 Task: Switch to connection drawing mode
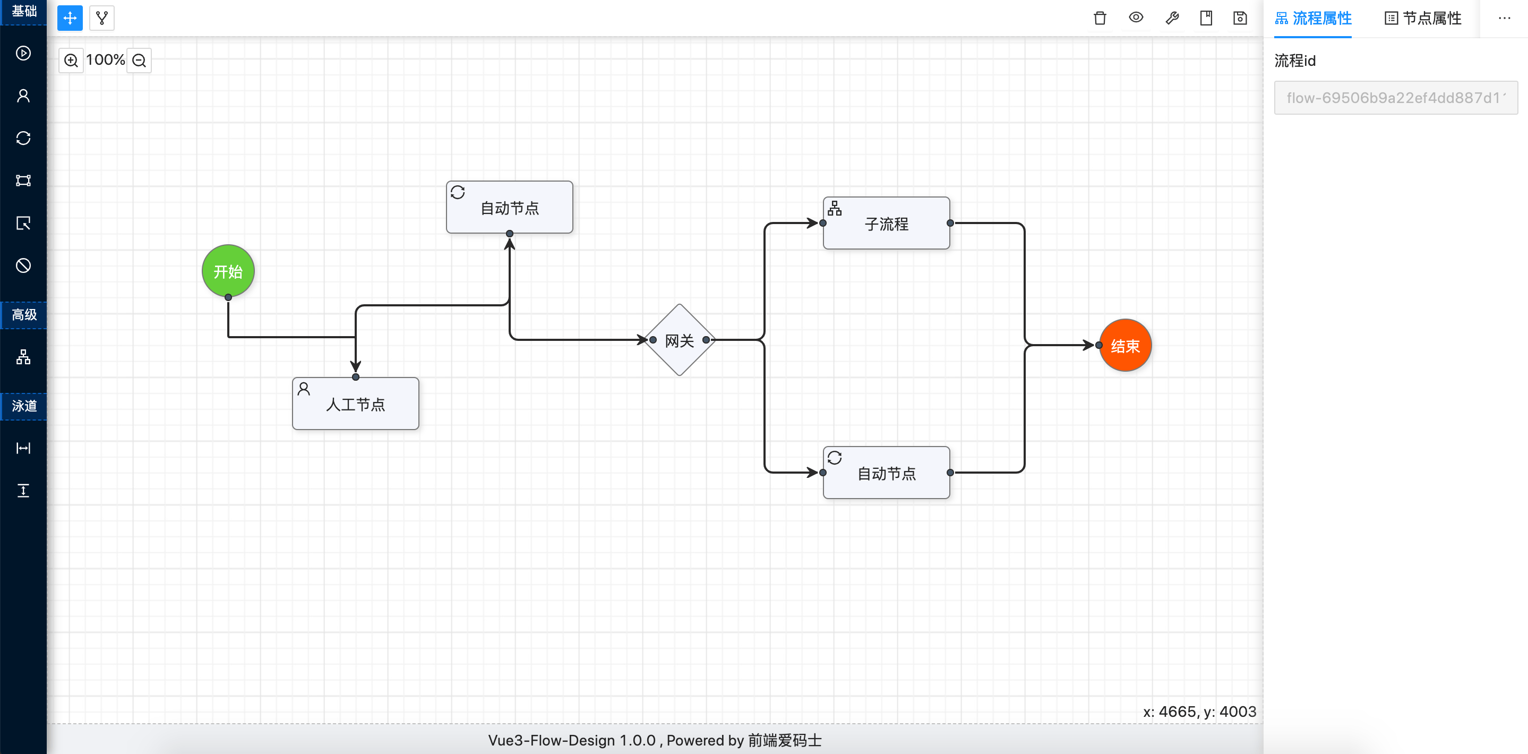101,18
